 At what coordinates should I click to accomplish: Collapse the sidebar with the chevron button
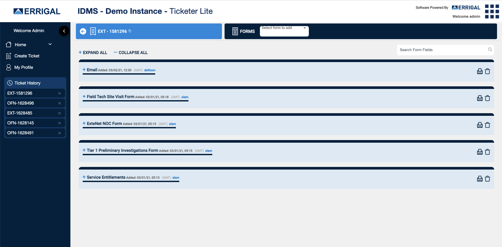(x=64, y=31)
